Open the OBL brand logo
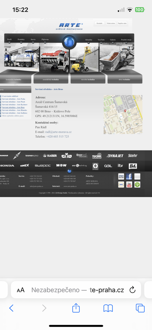152x330 pixels. tap(108, 166)
